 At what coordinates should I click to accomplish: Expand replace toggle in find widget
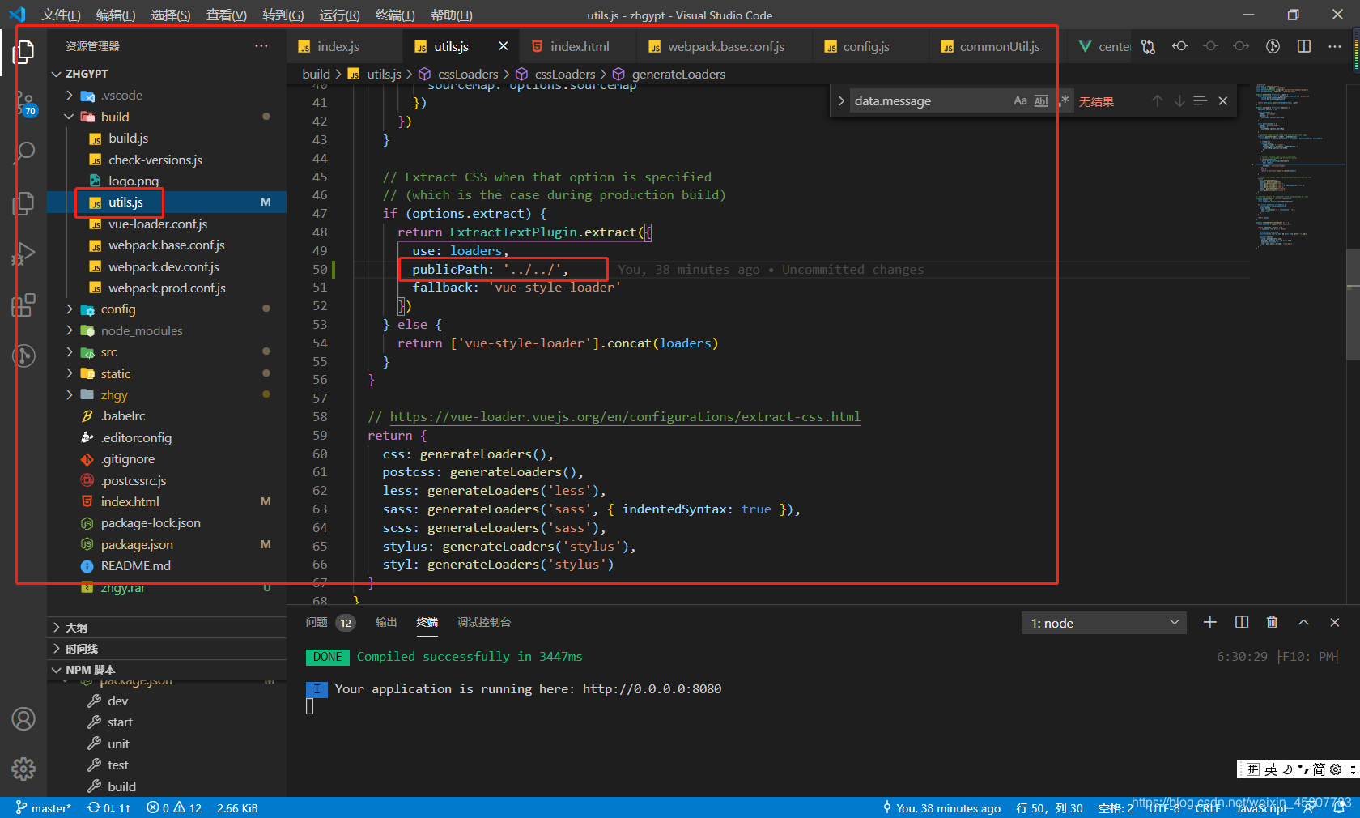(x=841, y=101)
